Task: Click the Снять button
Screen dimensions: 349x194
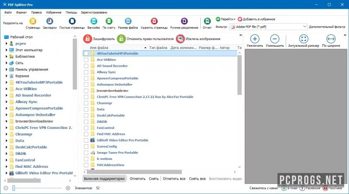Action: click(x=154, y=179)
